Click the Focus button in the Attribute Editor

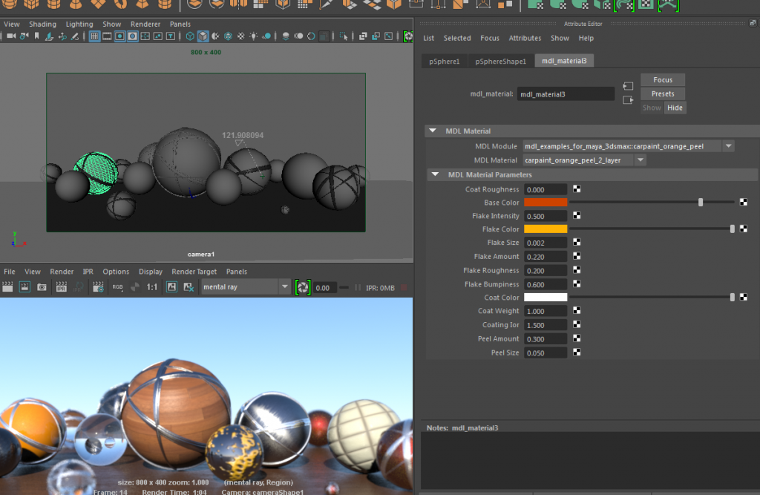(x=662, y=79)
